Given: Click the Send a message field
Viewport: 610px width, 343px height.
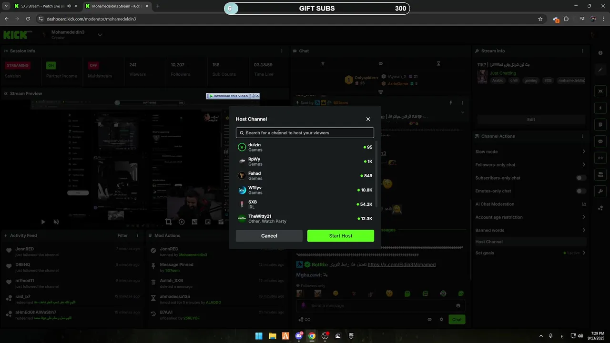Looking at the screenshot, I should 381,306.
